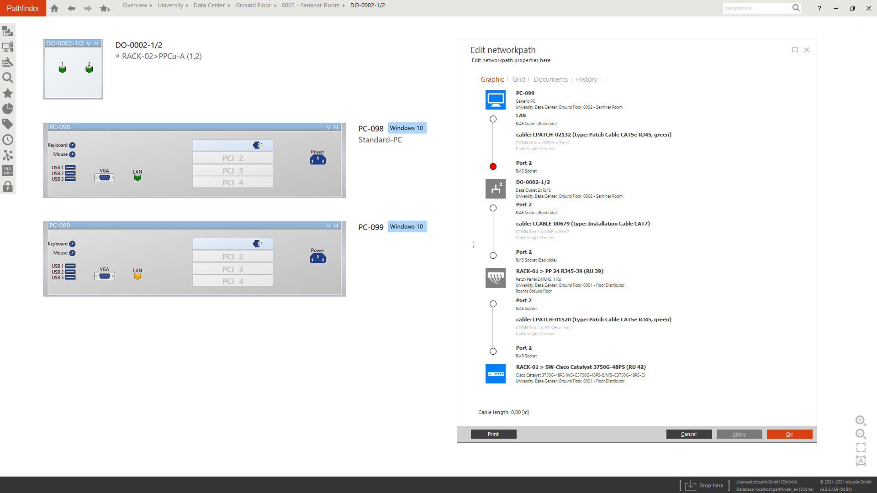
Task: Open the pie chart statistics icon
Action: [x=8, y=109]
